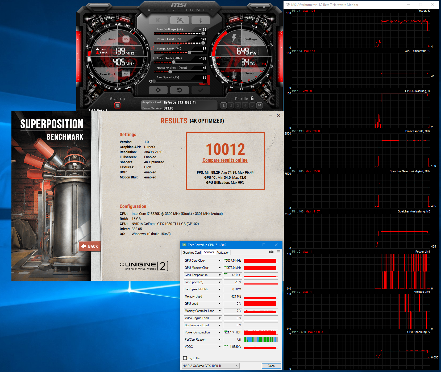Click the GPU Temperatur graph in Hardware Monitor
Viewport: 441px width, 372px height.
coord(361,70)
